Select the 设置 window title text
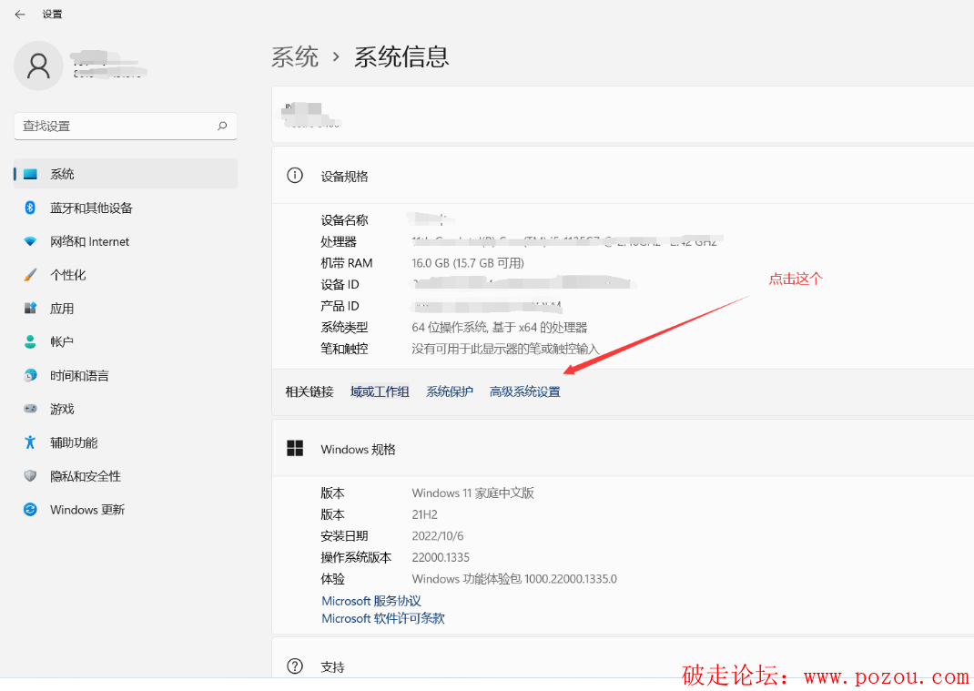The image size is (974, 691). coord(52,15)
